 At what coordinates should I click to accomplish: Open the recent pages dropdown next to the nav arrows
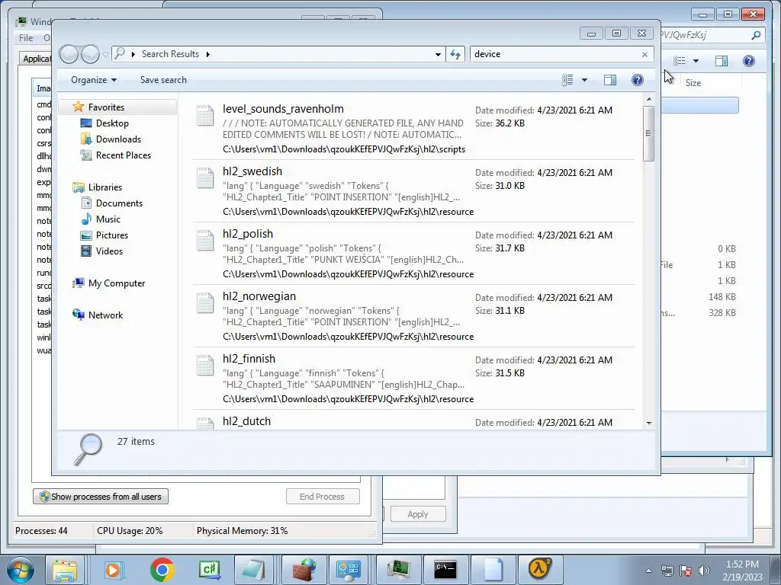[x=105, y=54]
